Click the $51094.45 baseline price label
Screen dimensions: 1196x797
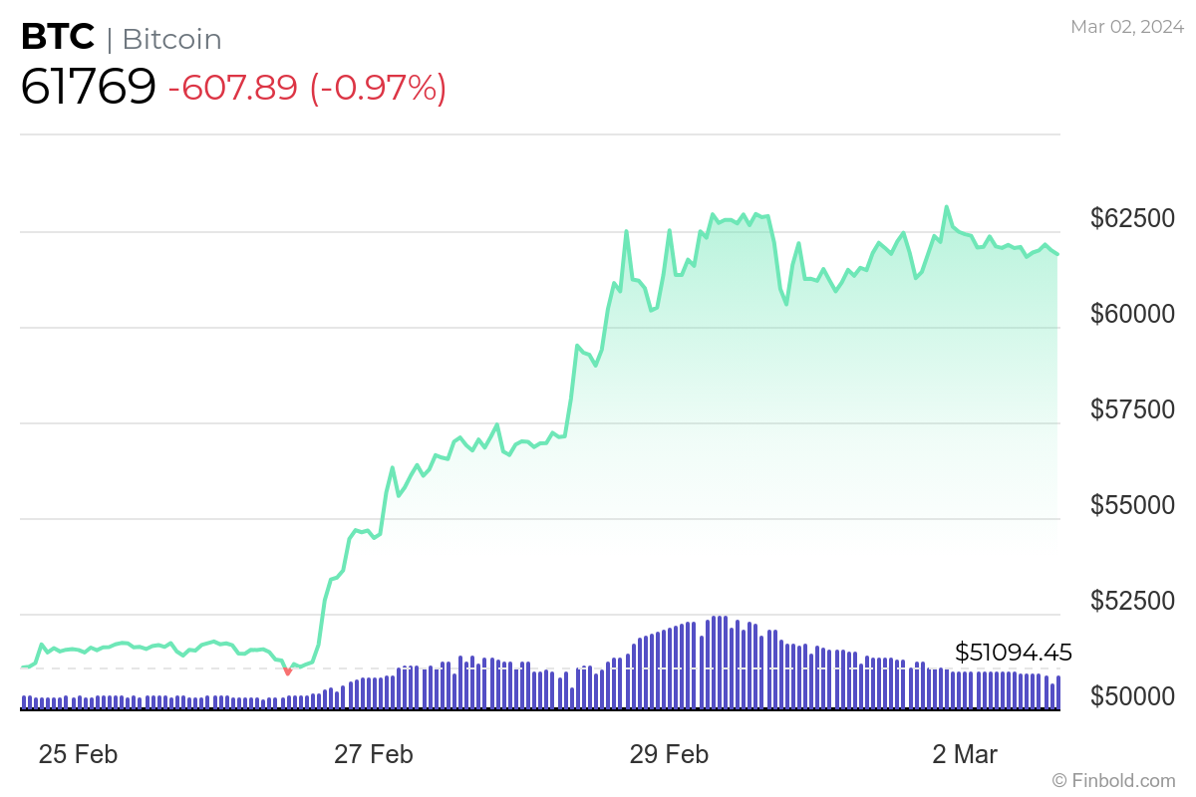coord(1013,653)
